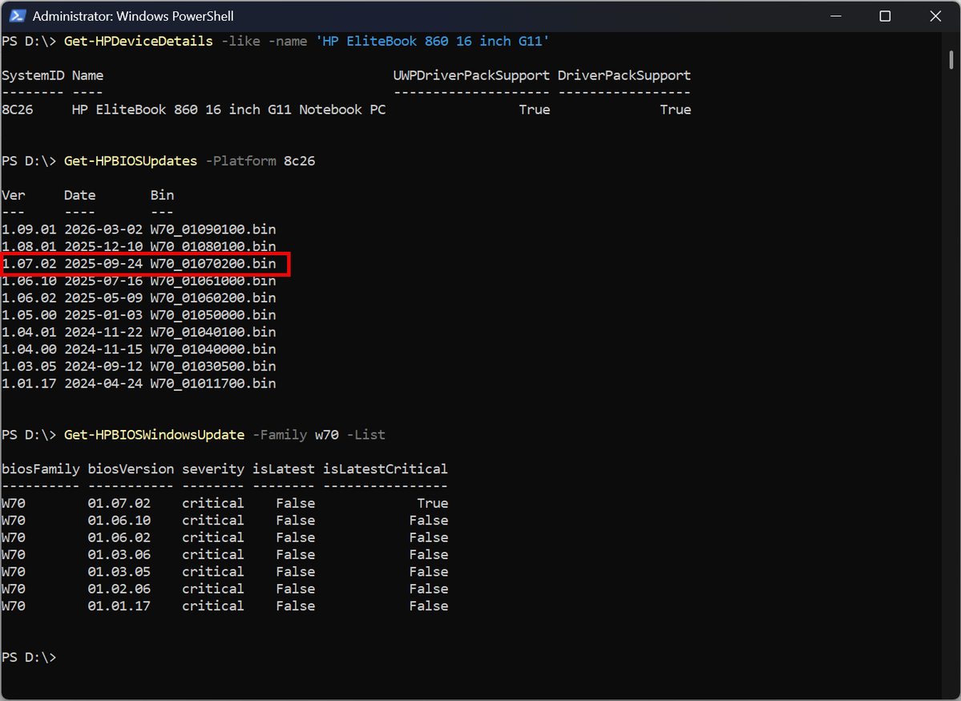
Task: Click the 'Administrator: Windows PowerShell' title text
Action: pos(133,17)
